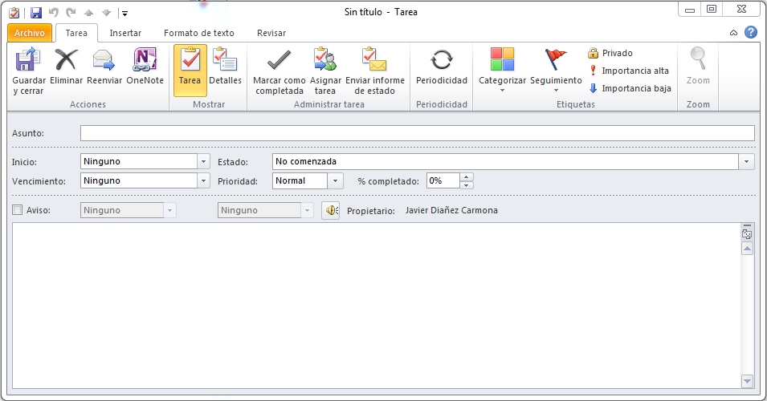This screenshot has width=767, height=401.
Task: Click Guardar y cerrar icon
Action: [28, 59]
